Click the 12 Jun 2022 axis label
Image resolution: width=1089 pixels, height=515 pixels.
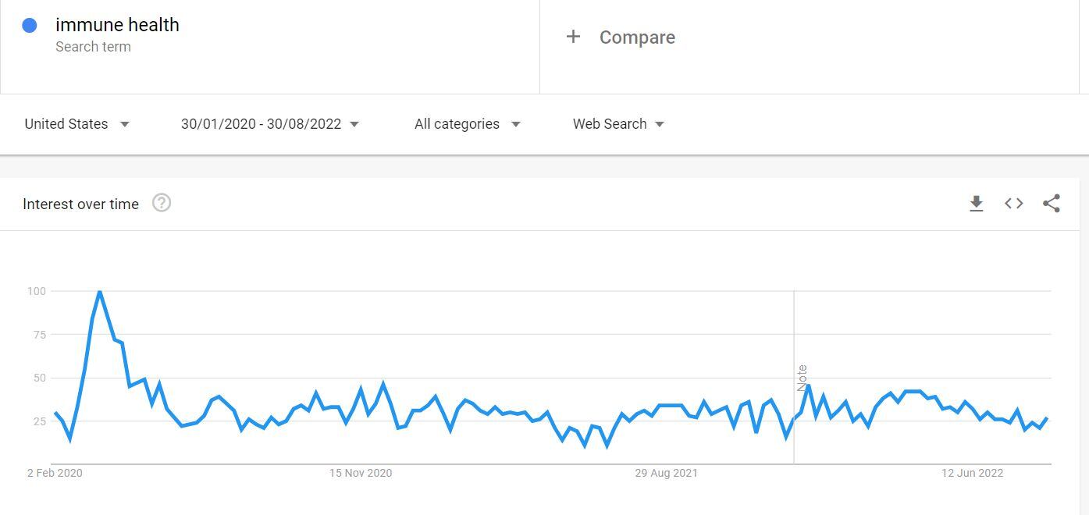[x=972, y=473]
